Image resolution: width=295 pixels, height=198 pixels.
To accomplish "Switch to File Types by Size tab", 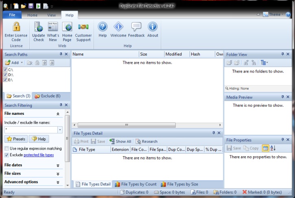I will [x=179, y=184].
